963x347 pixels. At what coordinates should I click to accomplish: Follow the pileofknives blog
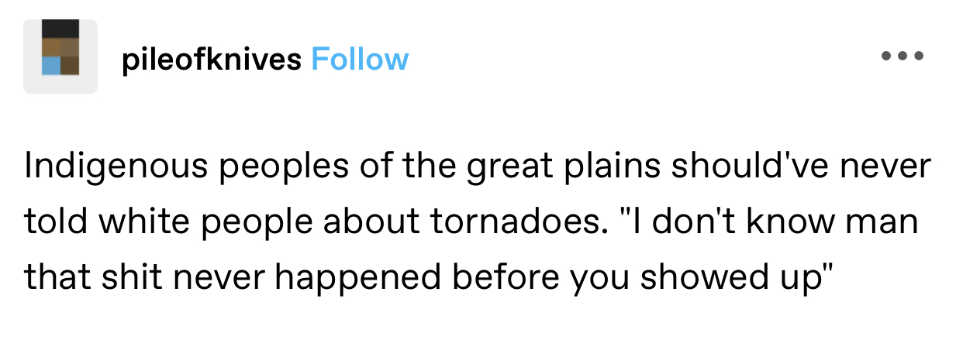tap(360, 59)
